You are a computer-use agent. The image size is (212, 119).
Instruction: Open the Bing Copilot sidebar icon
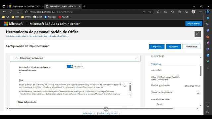point(208,12)
